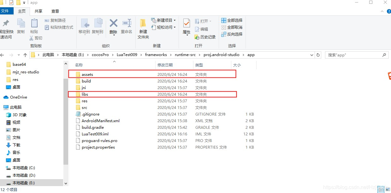This screenshot has width=391, height=193.
Task: Click the Search app input field
Action: point(357,55)
